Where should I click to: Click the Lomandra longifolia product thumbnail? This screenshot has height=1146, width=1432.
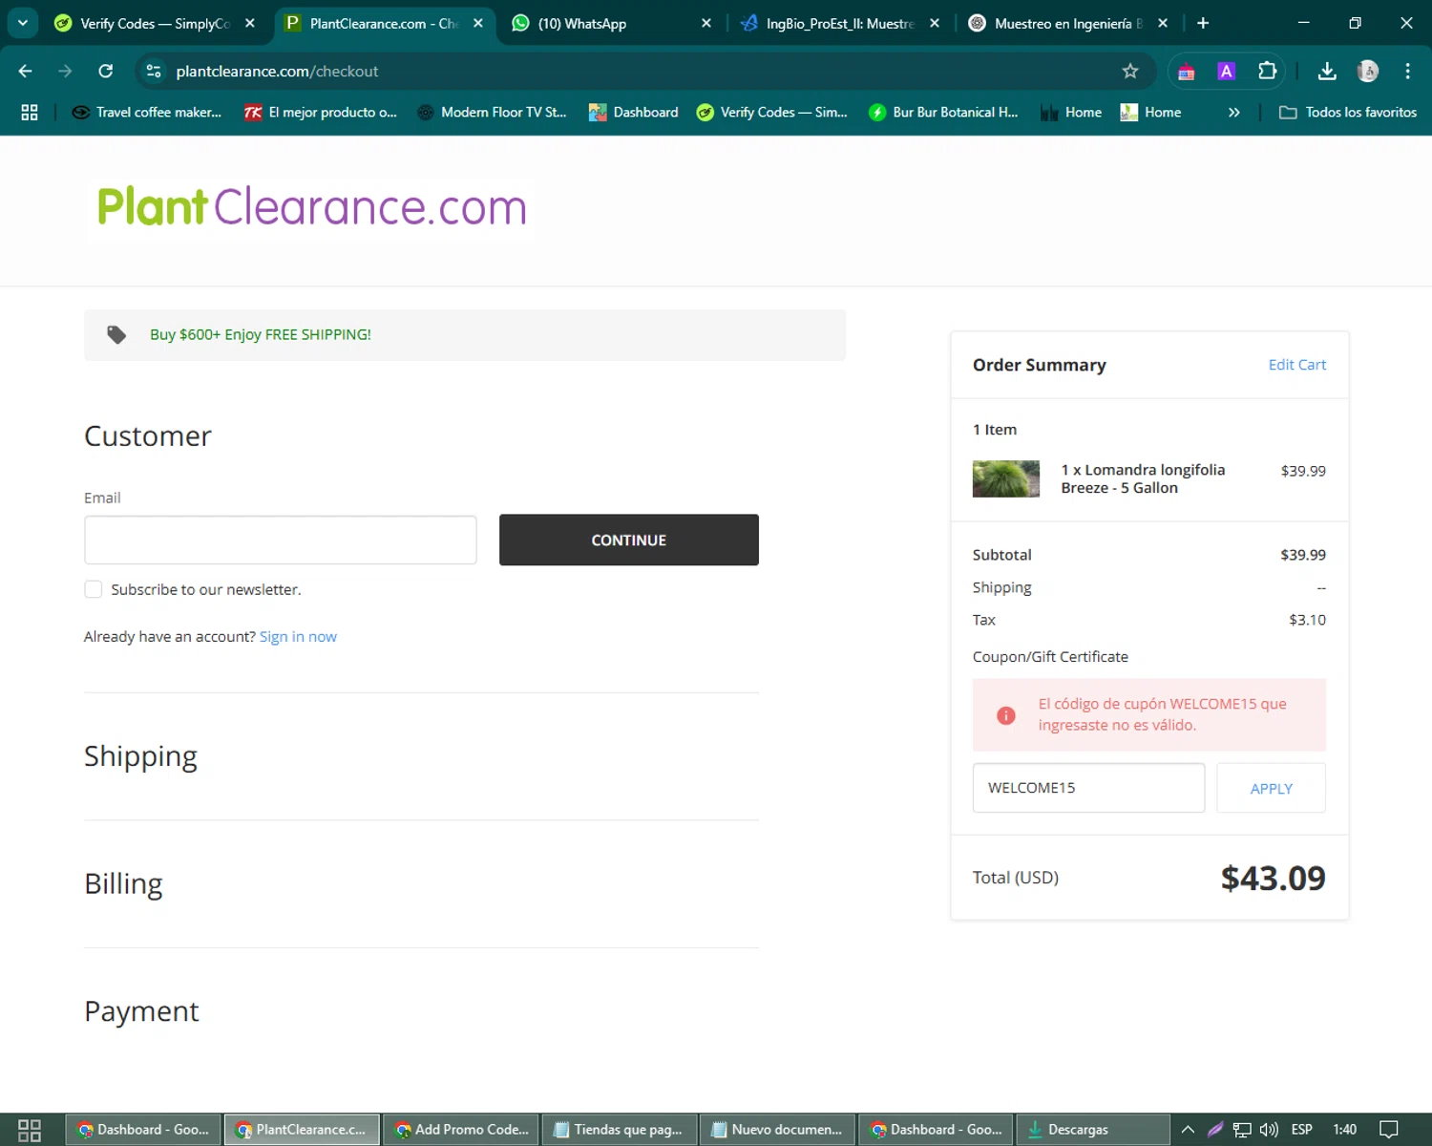[1006, 478]
